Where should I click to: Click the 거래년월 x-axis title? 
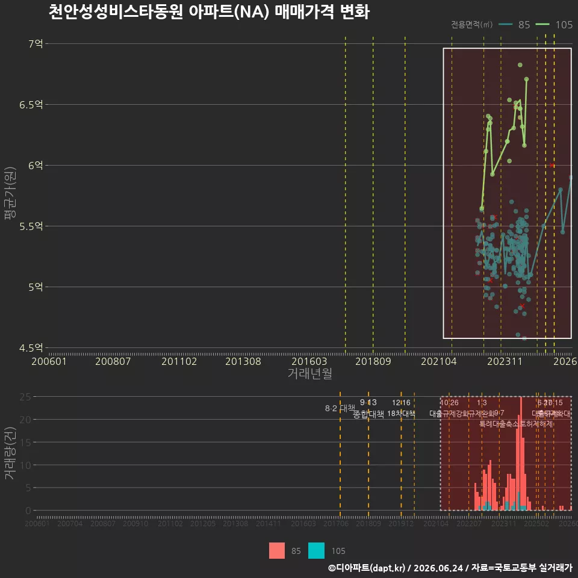[309, 373]
